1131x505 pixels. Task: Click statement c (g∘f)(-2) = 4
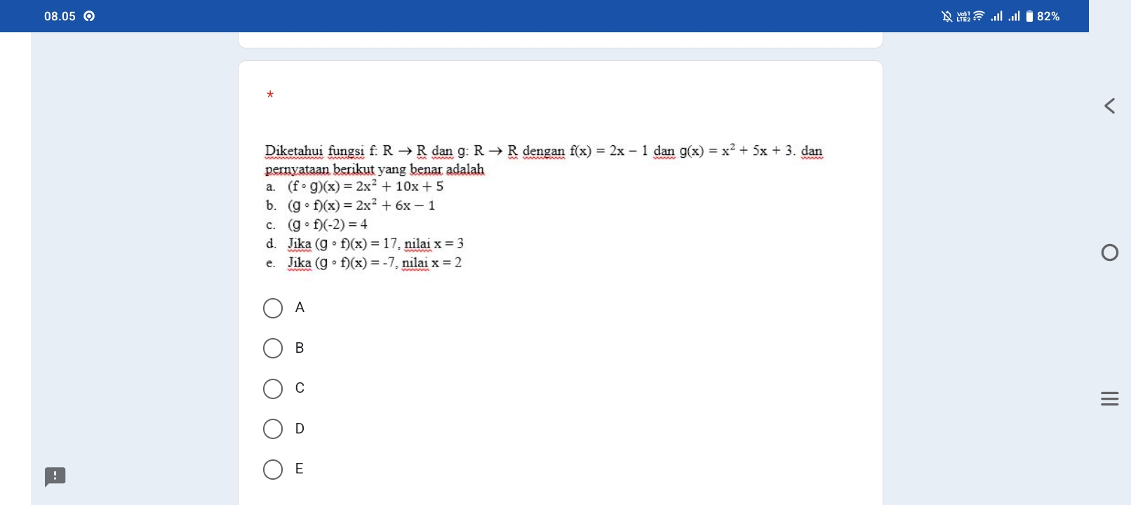point(316,224)
